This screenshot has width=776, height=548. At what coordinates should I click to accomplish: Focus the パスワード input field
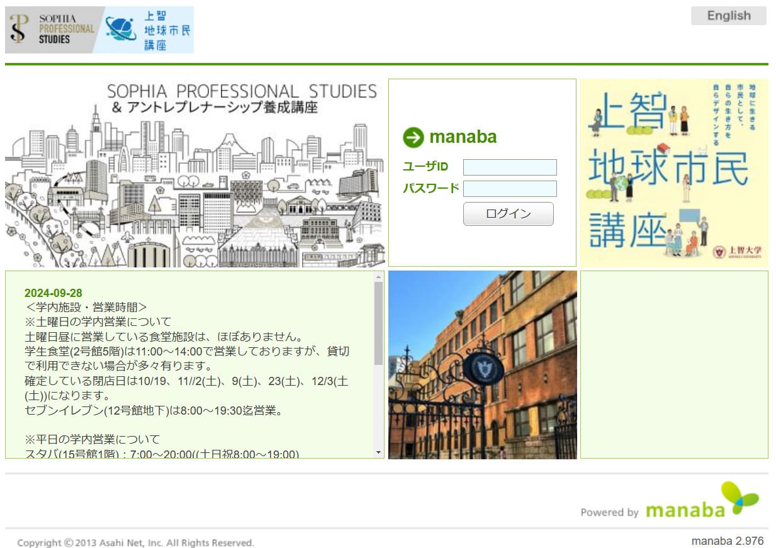(x=510, y=189)
